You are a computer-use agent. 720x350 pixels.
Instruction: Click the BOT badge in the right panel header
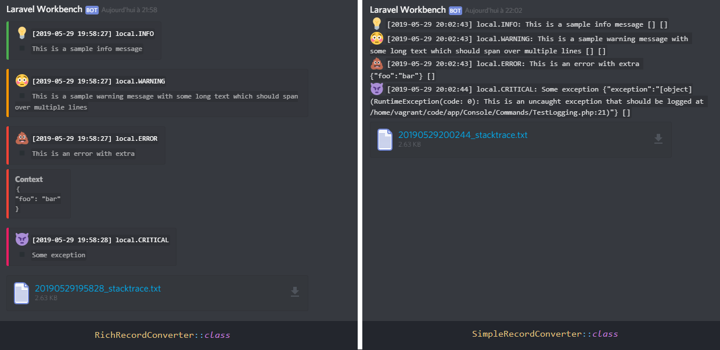pos(455,10)
